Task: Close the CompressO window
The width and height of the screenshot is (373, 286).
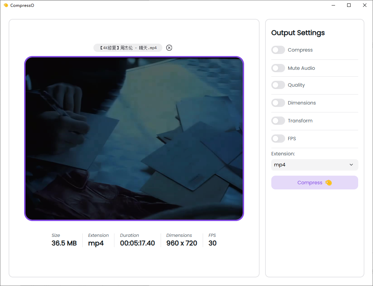Action: [x=365, y=5]
